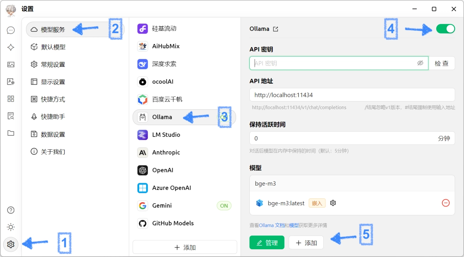
Task: Remove the bge-m3:latest model
Action: (x=446, y=203)
